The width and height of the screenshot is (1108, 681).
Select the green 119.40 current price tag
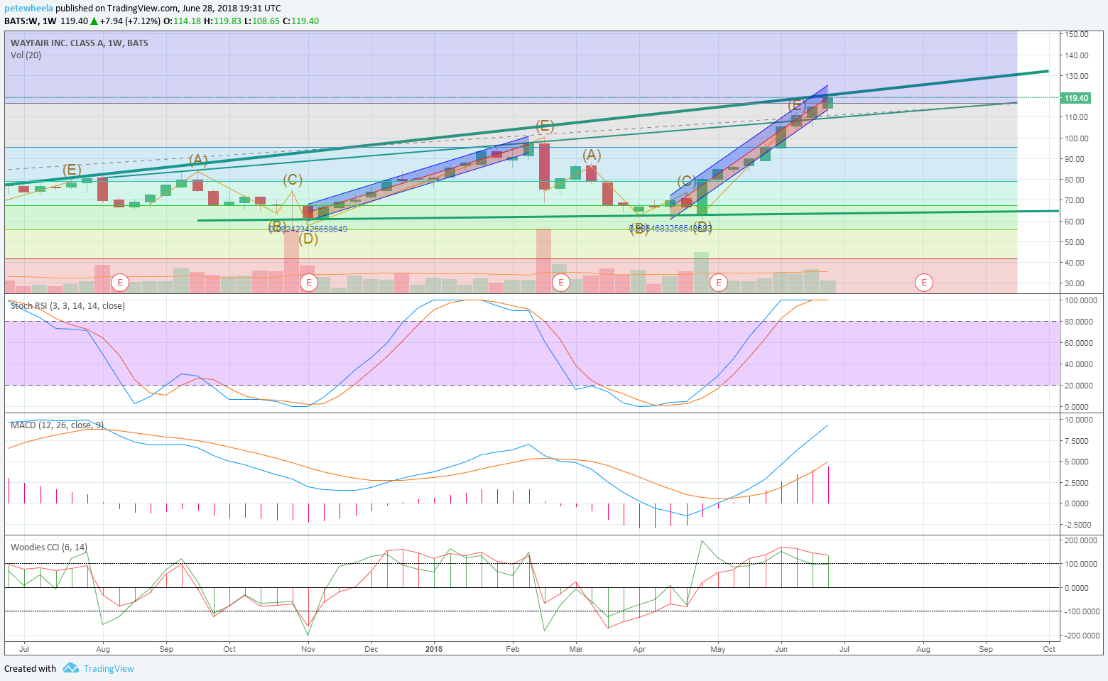pyautogui.click(x=1076, y=98)
